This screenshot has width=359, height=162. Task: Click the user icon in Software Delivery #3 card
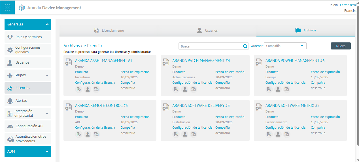coord(185,134)
